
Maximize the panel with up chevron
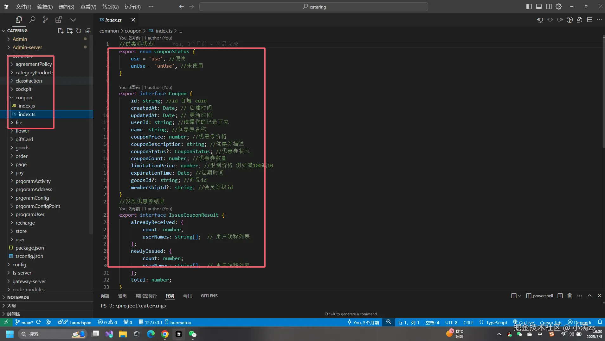589,296
